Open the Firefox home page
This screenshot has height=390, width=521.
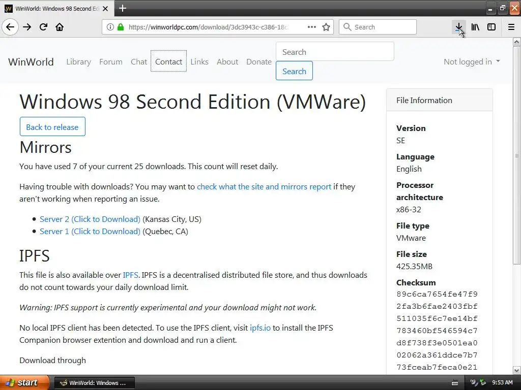click(60, 27)
